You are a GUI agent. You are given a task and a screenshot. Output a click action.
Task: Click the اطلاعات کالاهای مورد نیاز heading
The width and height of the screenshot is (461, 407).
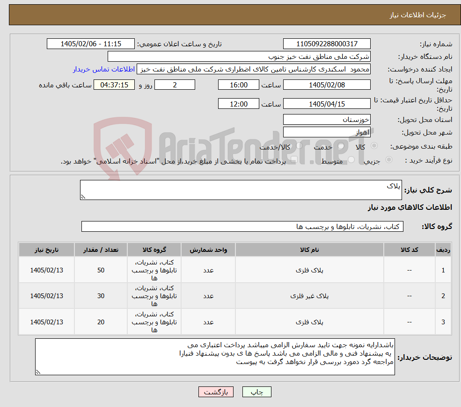click(410, 207)
